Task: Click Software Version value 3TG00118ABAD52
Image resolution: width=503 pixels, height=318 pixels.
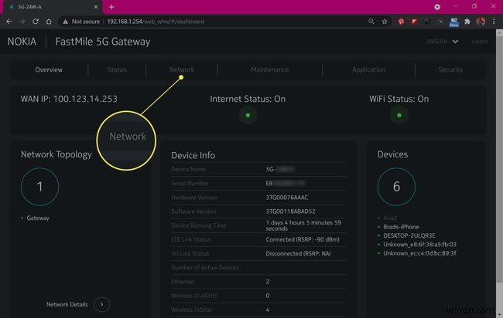Action: [x=290, y=211]
